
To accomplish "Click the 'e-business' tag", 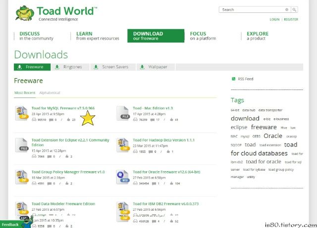I will [281, 119].
